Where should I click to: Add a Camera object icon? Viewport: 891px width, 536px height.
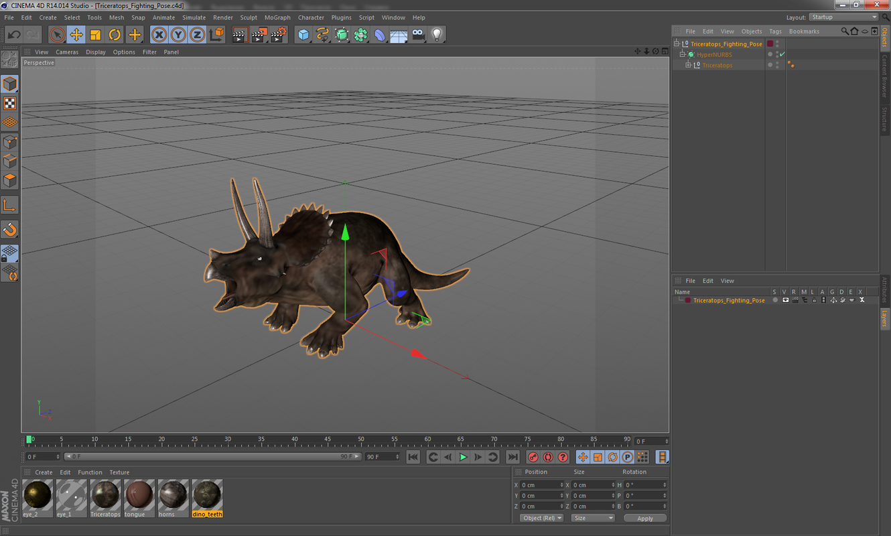pyautogui.click(x=418, y=34)
